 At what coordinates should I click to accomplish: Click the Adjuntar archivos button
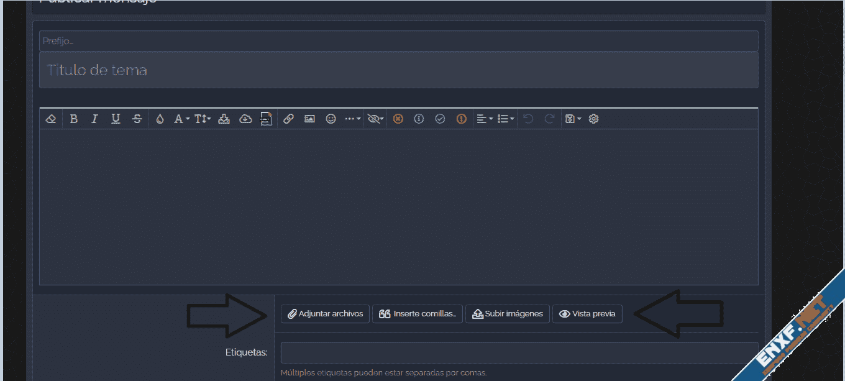click(x=325, y=314)
